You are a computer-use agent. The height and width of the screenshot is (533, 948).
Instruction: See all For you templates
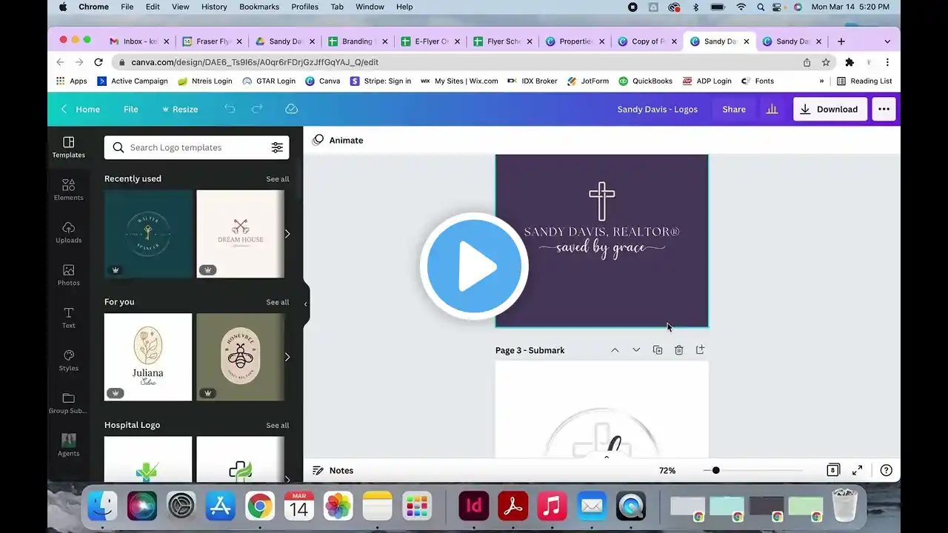point(278,302)
